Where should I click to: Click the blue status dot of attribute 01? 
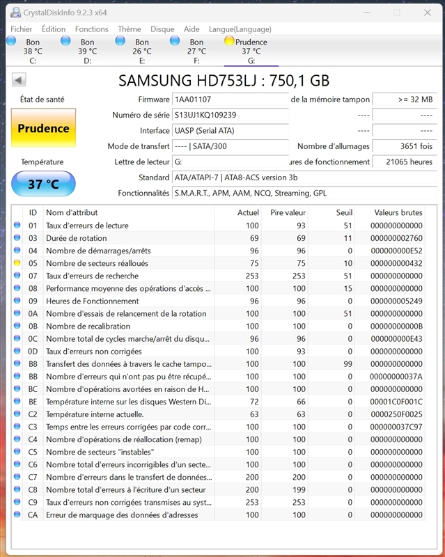coord(17,225)
